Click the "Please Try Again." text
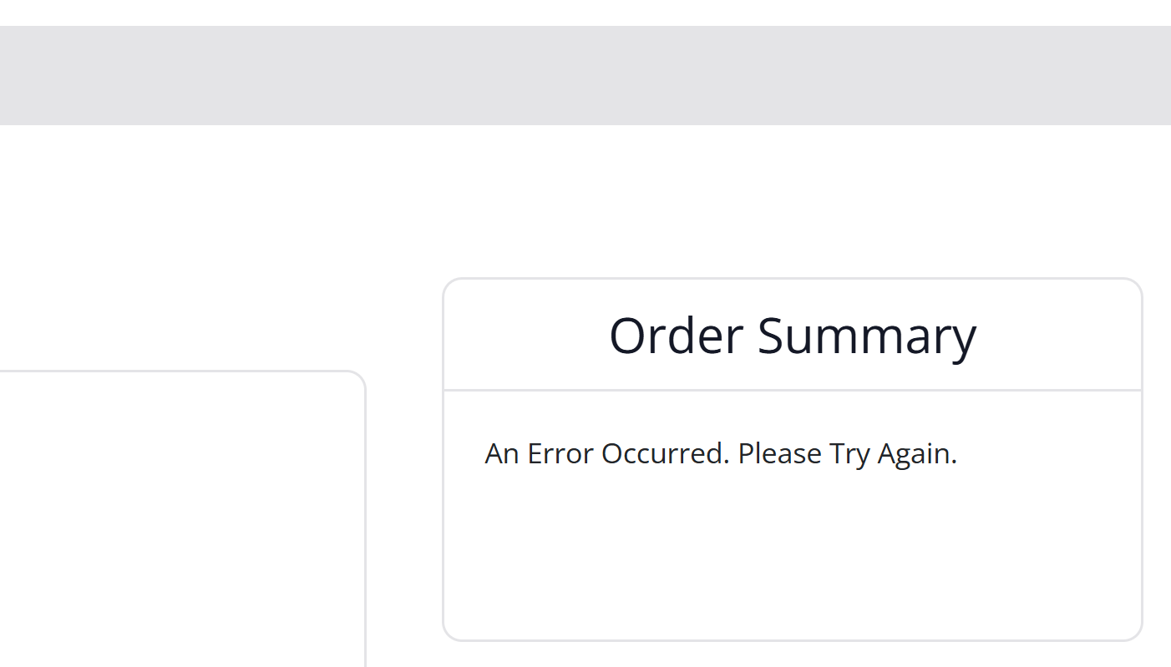 point(847,453)
